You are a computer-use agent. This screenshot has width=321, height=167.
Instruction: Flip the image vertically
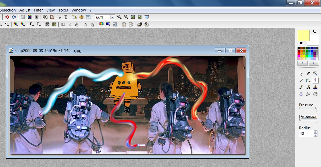[131, 24]
